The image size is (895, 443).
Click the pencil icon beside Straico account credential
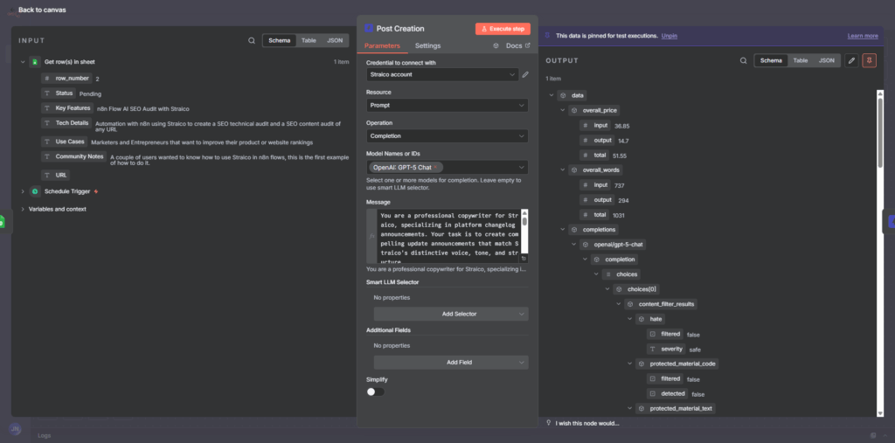525,75
